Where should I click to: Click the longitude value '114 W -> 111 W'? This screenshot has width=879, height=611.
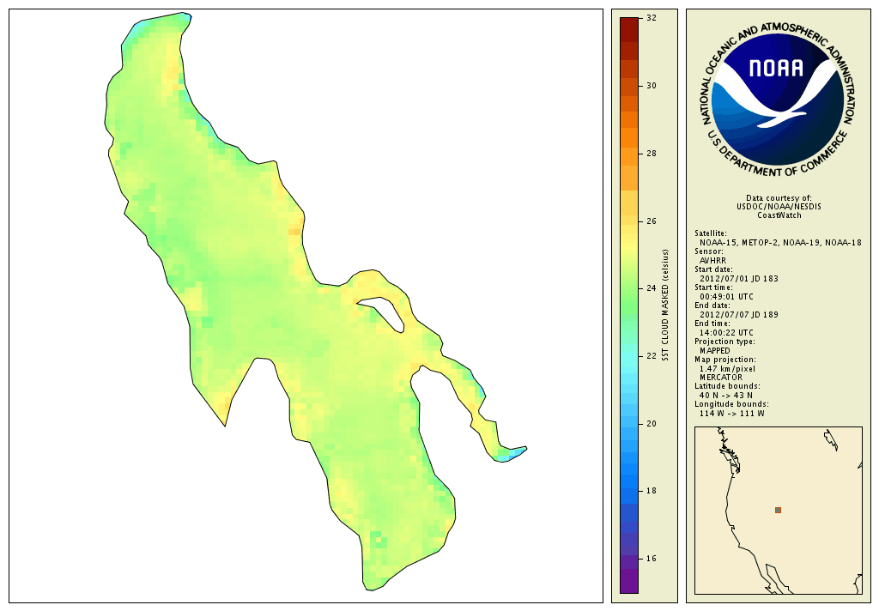point(731,414)
